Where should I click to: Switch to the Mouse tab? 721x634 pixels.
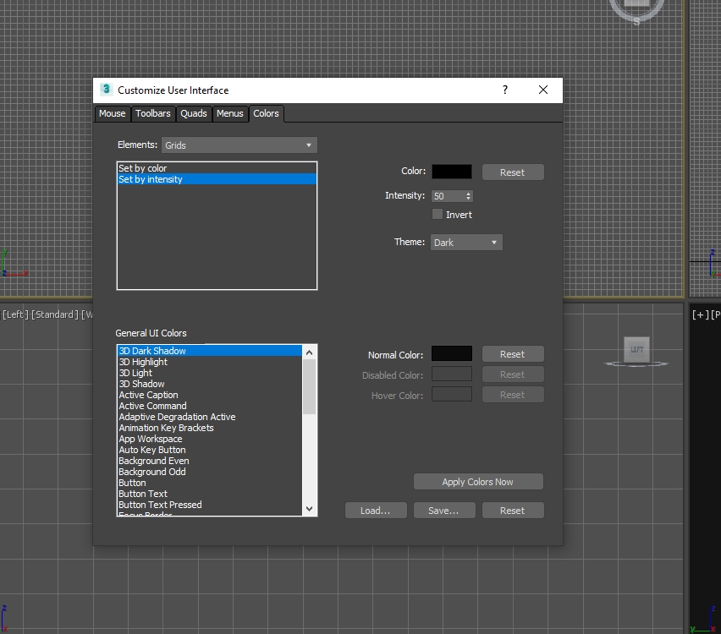[x=112, y=113]
